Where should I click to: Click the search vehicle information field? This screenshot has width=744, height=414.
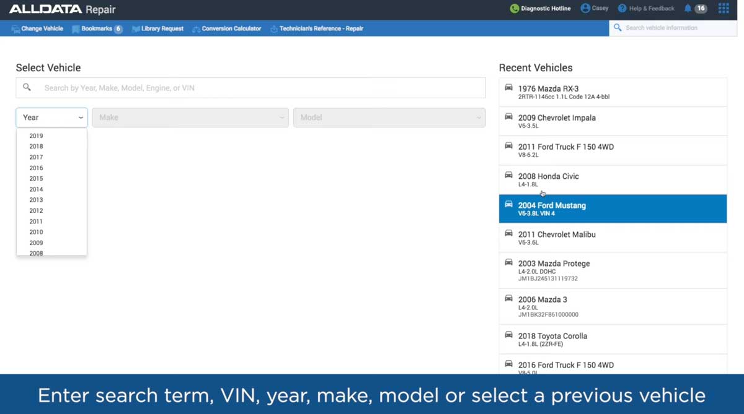click(x=673, y=27)
